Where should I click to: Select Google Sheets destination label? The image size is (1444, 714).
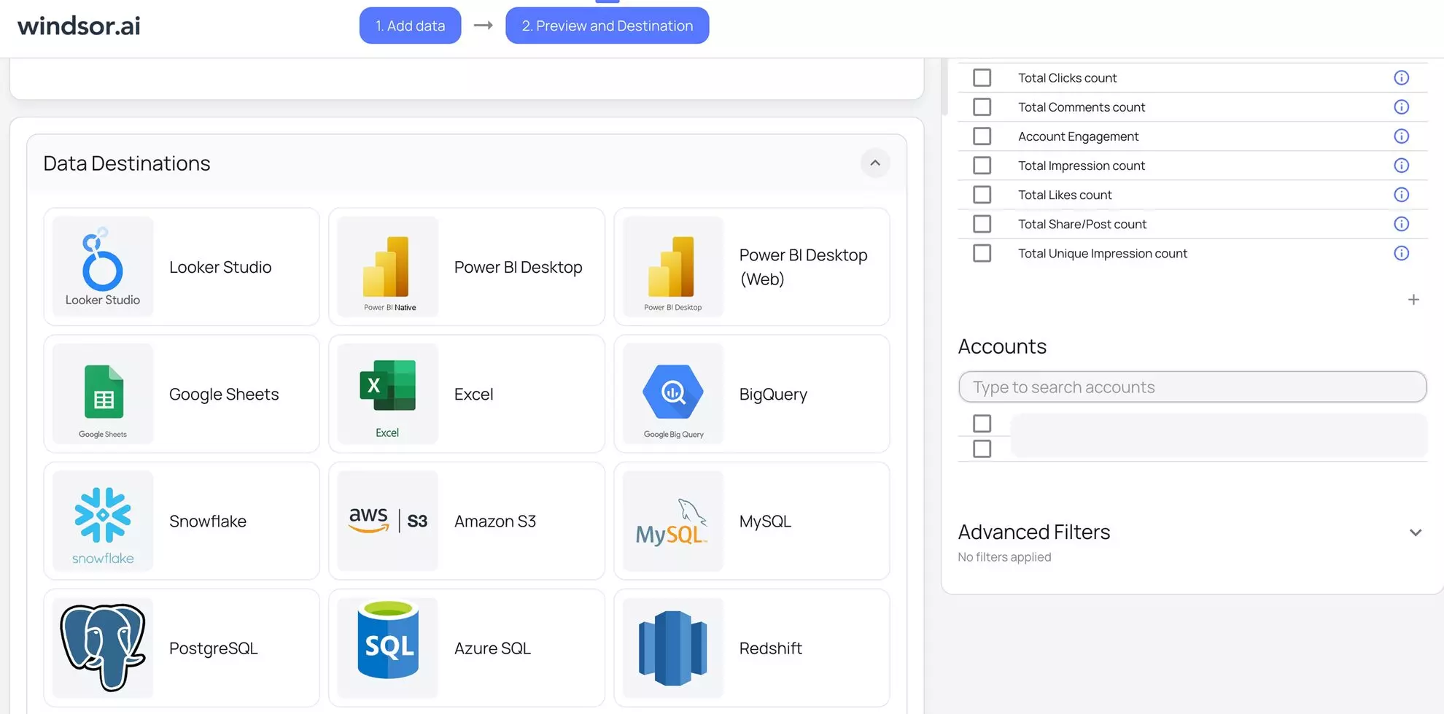pyautogui.click(x=224, y=395)
